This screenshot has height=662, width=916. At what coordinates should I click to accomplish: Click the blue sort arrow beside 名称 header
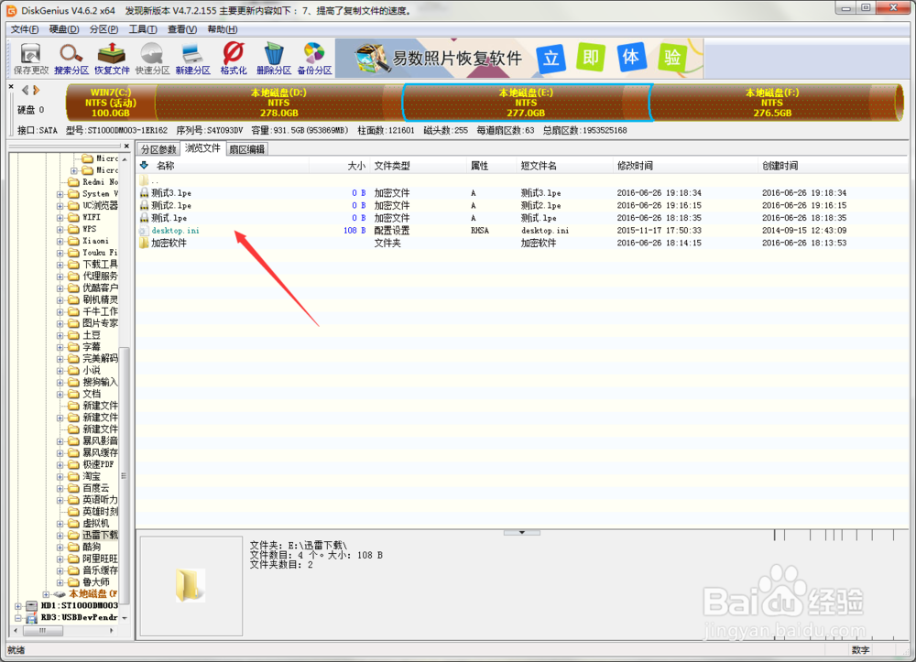coord(145,165)
